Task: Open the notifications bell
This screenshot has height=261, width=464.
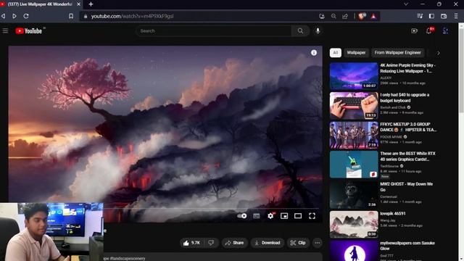Action: click(x=428, y=30)
